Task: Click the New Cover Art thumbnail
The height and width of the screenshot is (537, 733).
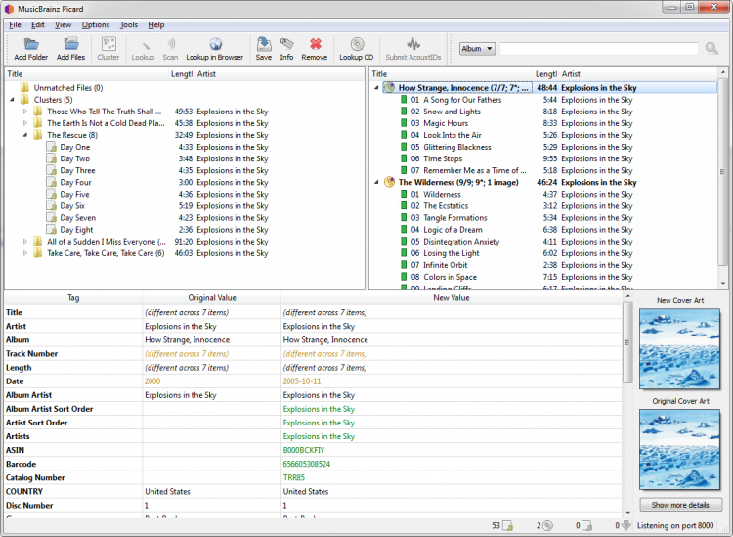Action: [x=679, y=348]
